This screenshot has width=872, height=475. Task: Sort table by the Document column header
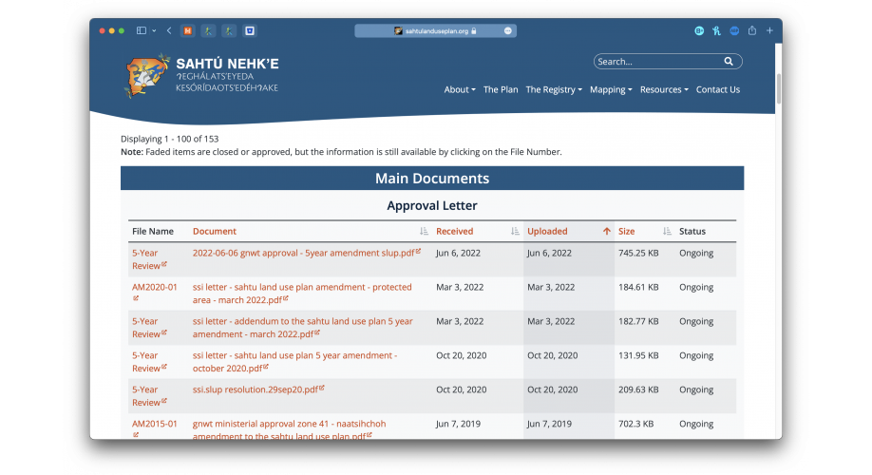214,232
